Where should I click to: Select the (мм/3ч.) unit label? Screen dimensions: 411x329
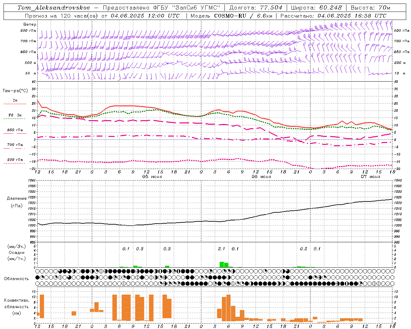click(x=17, y=246)
